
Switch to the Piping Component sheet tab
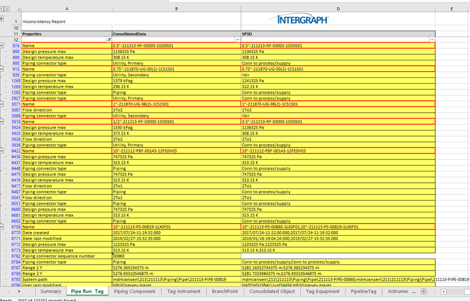pyautogui.click(x=135, y=292)
